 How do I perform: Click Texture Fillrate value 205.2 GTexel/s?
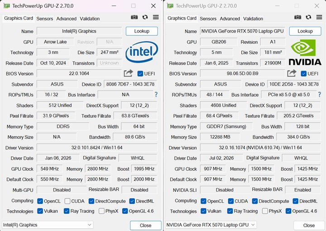(298, 116)
